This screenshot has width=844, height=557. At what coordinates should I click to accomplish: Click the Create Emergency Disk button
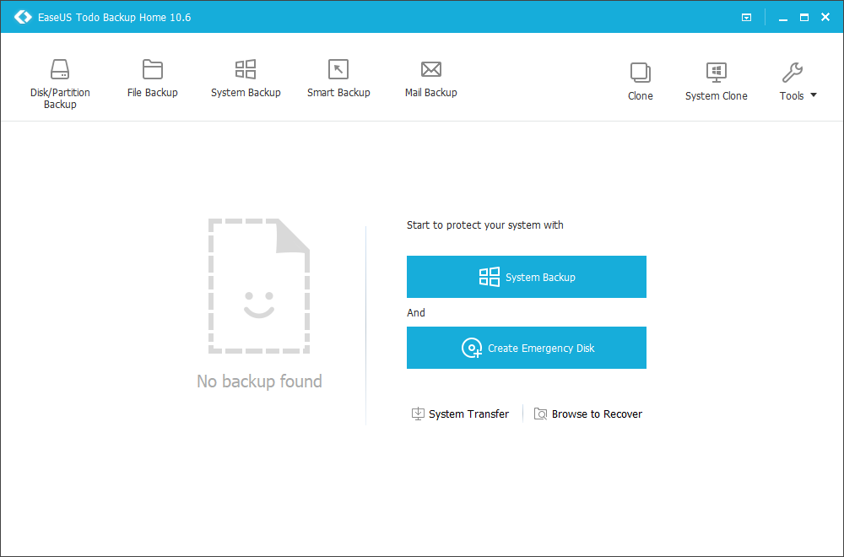(527, 348)
